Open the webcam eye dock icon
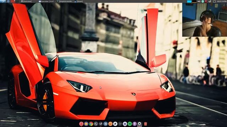 click(x=139, y=124)
